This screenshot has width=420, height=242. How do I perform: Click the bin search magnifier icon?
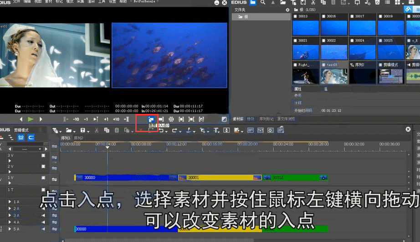pyautogui.click(x=263, y=2)
